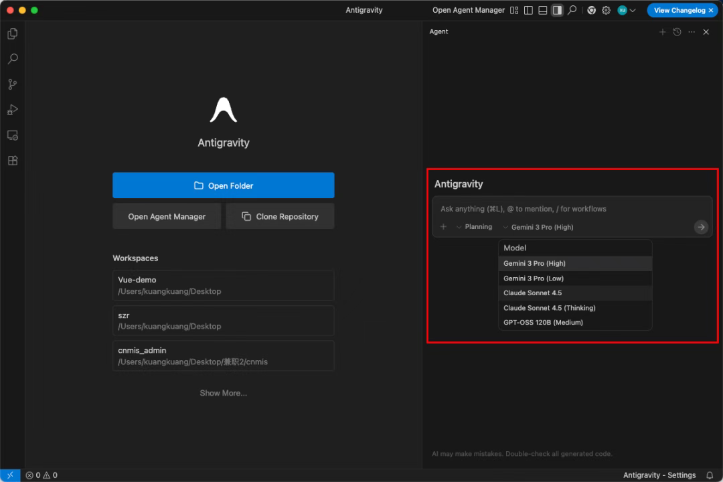Screen dimensions: 723x482
Task: Open the Extensions view
Action: coord(13,161)
